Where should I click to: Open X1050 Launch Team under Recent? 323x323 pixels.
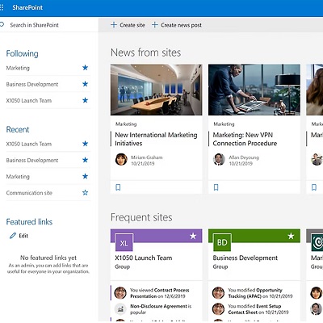(x=29, y=144)
